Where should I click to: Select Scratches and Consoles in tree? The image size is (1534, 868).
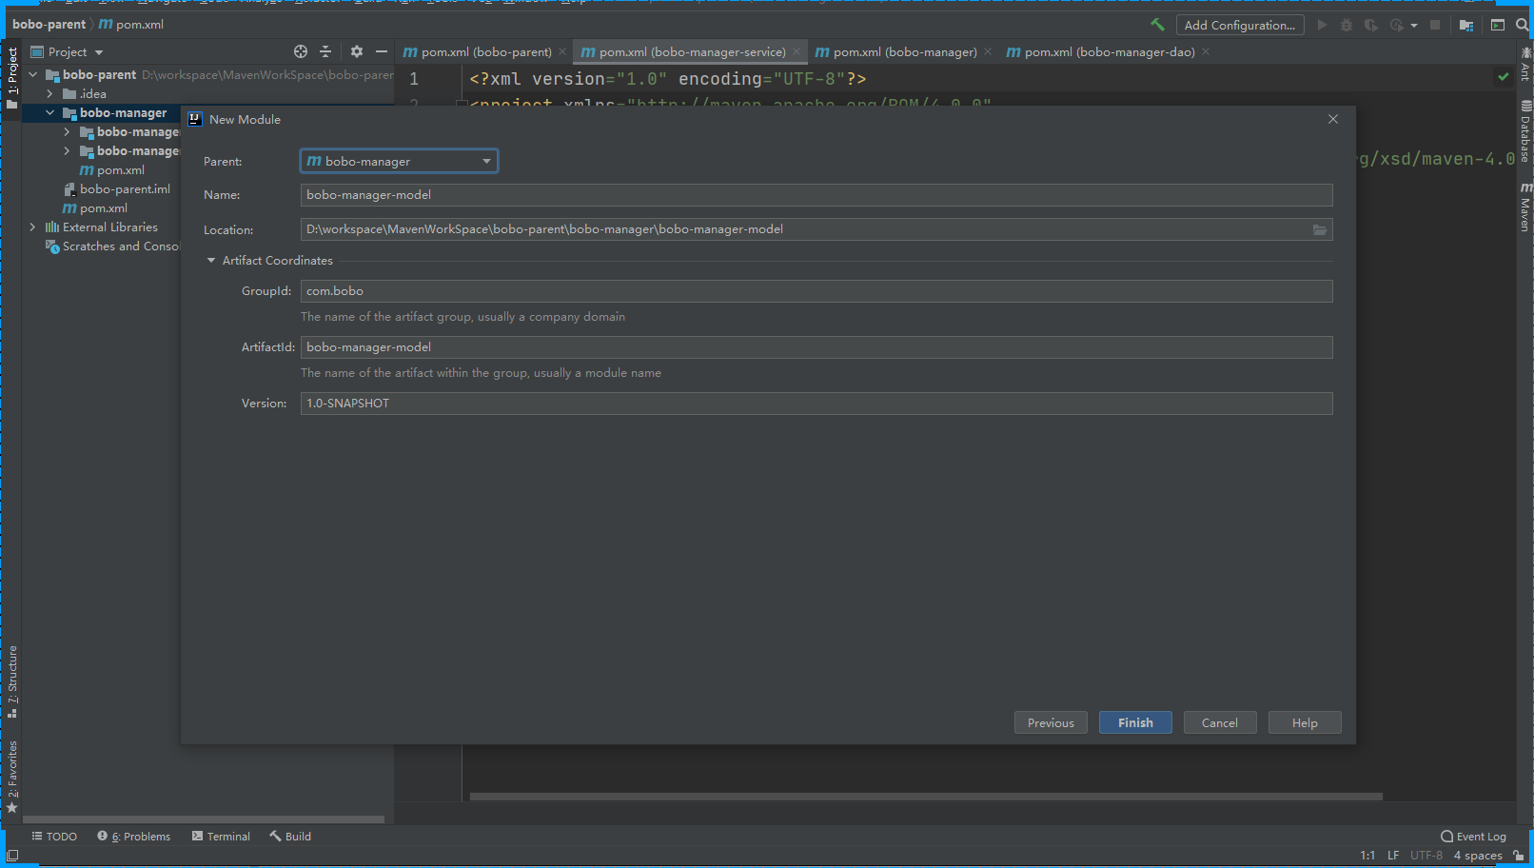pyautogui.click(x=120, y=246)
